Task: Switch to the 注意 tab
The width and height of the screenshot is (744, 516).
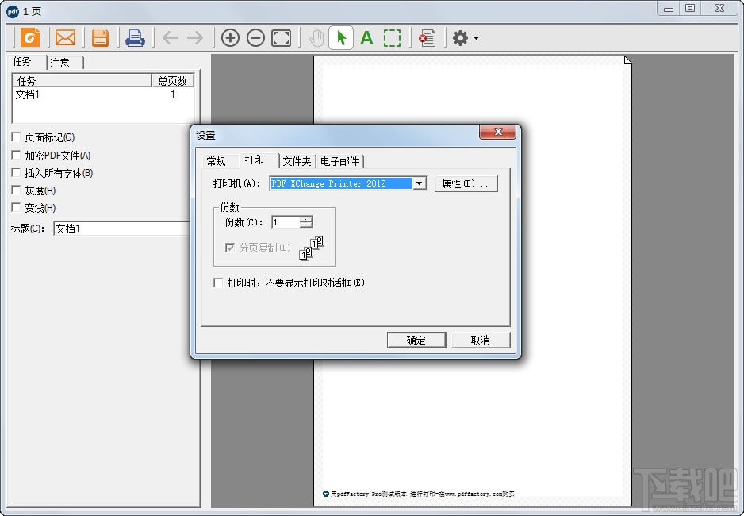Action: (59, 63)
